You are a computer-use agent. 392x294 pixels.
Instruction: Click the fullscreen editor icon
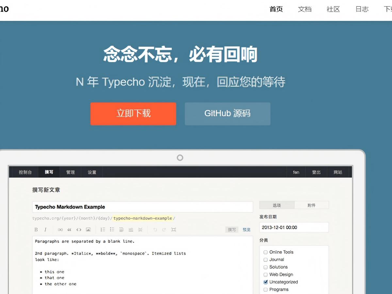click(x=174, y=230)
